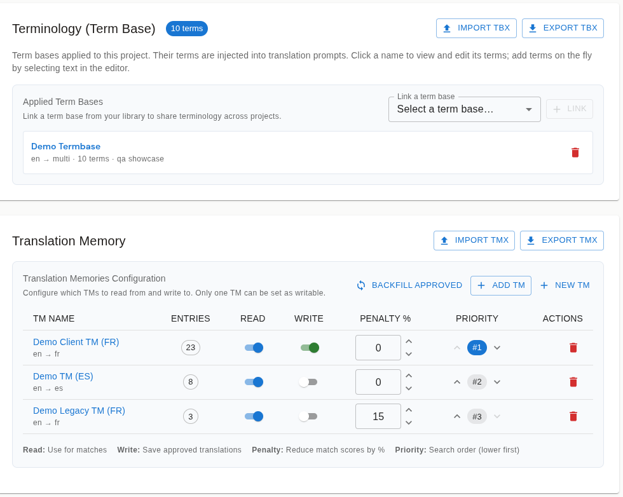Click the penalty field showing 15

pyautogui.click(x=378, y=416)
